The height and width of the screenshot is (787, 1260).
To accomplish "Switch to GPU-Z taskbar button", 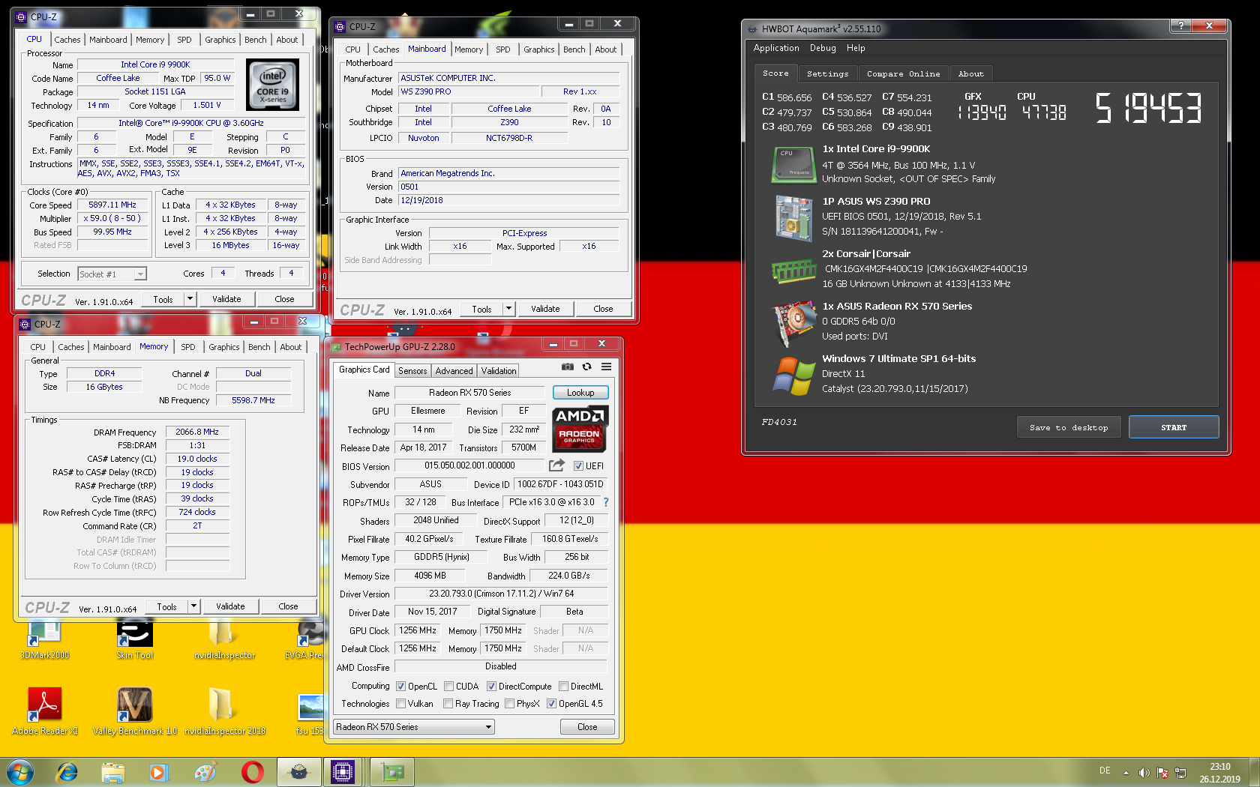I will 391,772.
